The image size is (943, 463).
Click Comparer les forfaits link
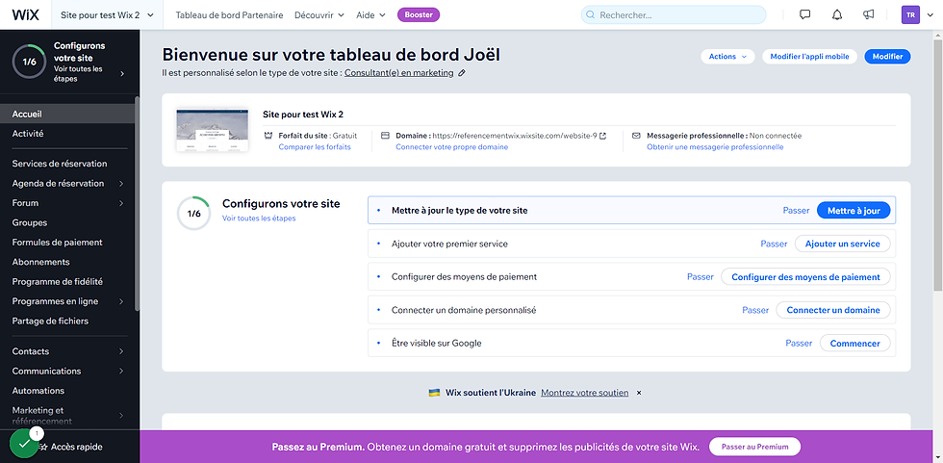click(315, 146)
